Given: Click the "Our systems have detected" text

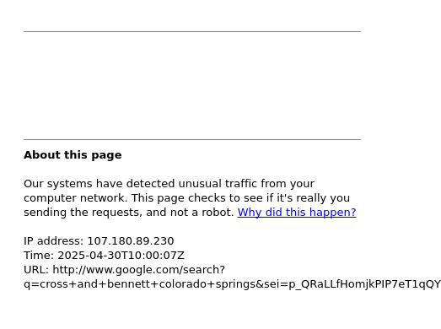Looking at the screenshot, I should point(101,184).
